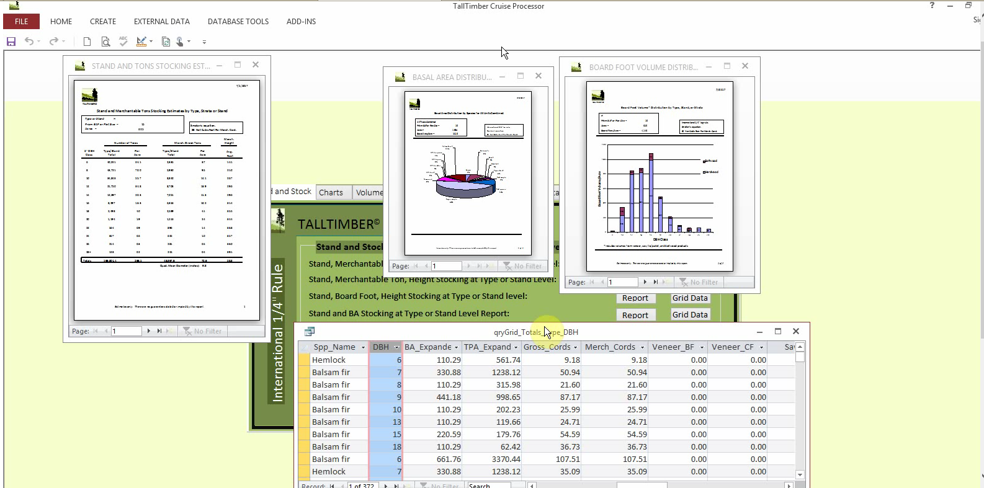Image resolution: width=984 pixels, height=488 pixels.
Task: Click the query grid vertical scrollbar down arrow
Action: point(800,475)
